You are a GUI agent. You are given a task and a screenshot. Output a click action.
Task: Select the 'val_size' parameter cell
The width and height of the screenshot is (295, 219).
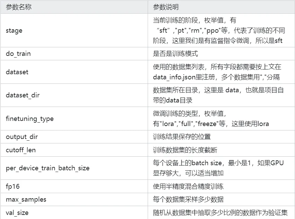[x=74, y=213]
